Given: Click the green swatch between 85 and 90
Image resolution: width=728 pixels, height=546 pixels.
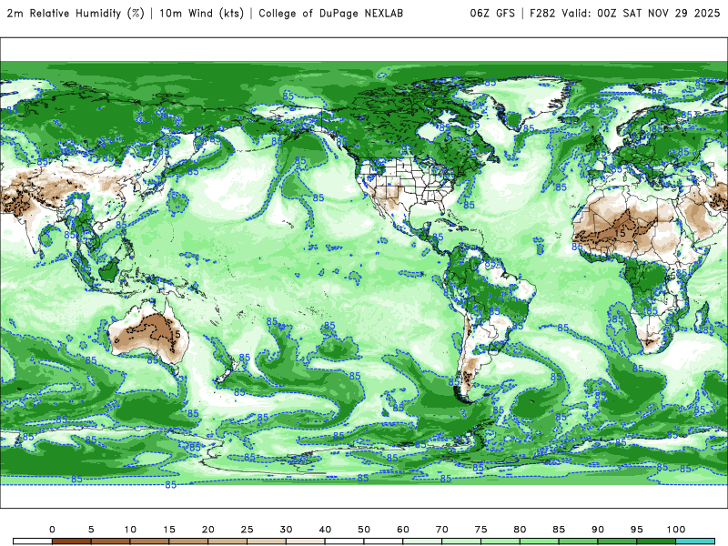Looking at the screenshot, I should point(578,541).
